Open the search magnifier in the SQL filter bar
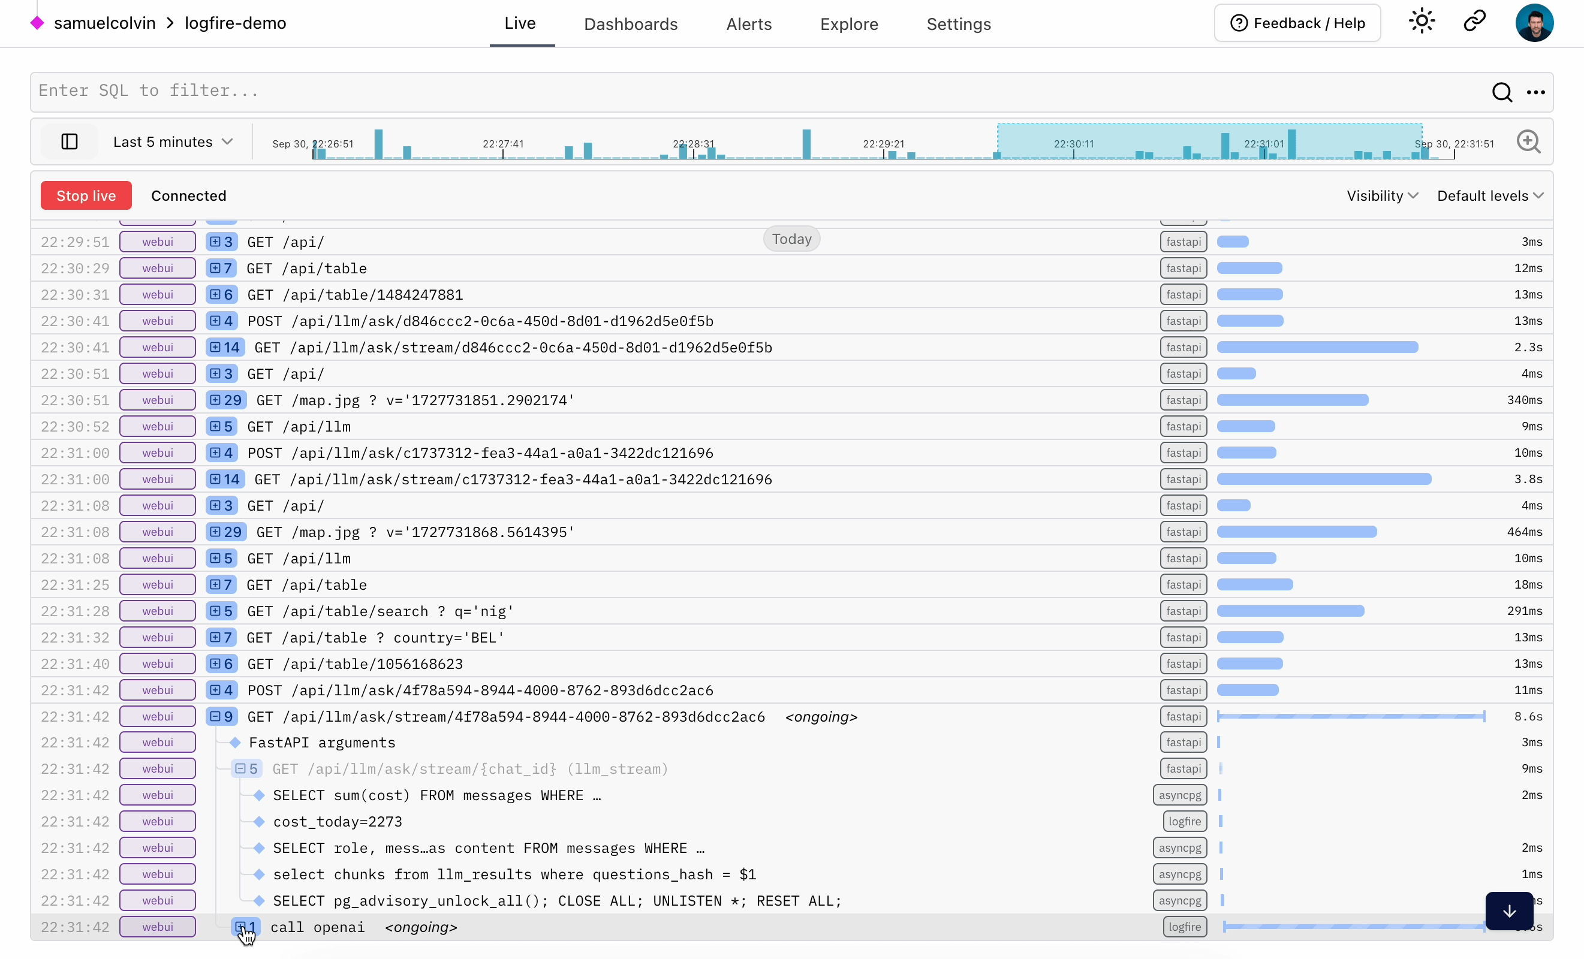1584x959 pixels. pos(1502,92)
